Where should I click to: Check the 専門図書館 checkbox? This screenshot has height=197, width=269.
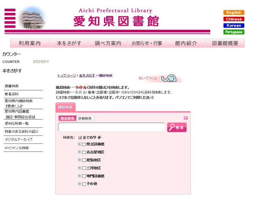(x=84, y=176)
